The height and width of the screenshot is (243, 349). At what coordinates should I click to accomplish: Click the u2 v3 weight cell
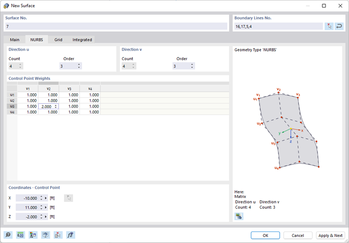[x=69, y=101]
